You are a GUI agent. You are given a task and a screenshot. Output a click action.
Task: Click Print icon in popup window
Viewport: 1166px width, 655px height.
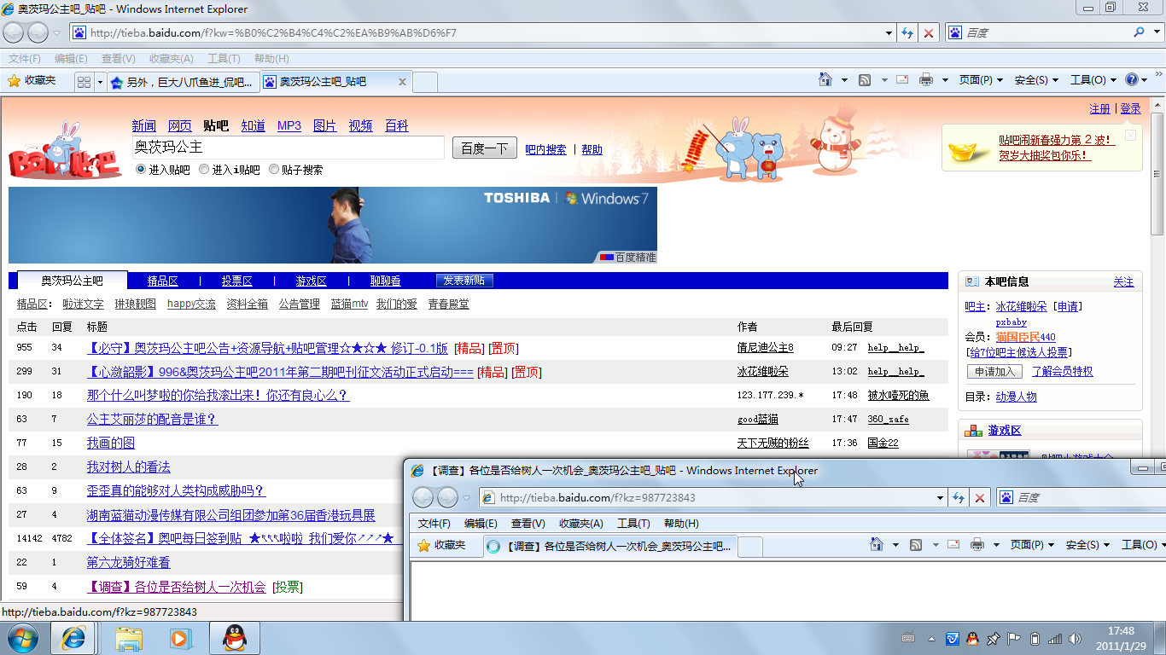[978, 545]
